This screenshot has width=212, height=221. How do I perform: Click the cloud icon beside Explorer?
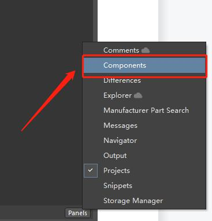tap(138, 95)
